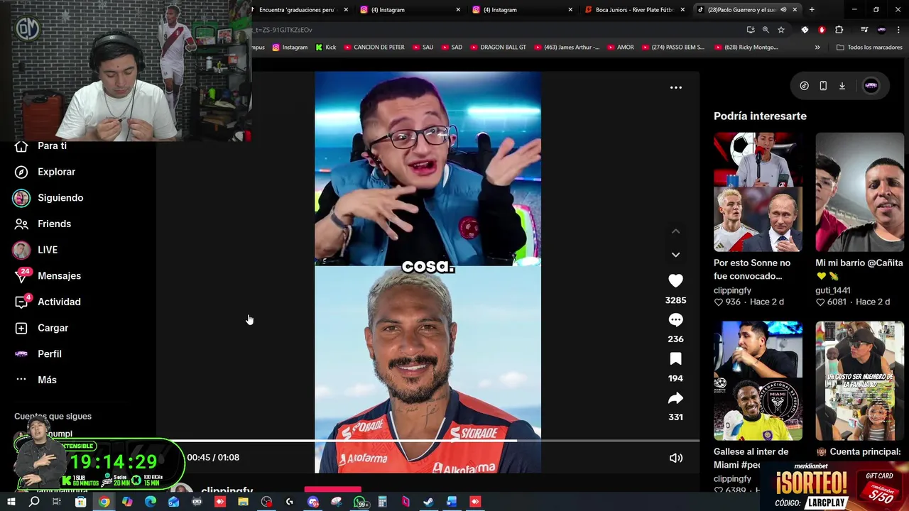Open the circular icon in top-right panel
The height and width of the screenshot is (511, 909).
tap(804, 86)
